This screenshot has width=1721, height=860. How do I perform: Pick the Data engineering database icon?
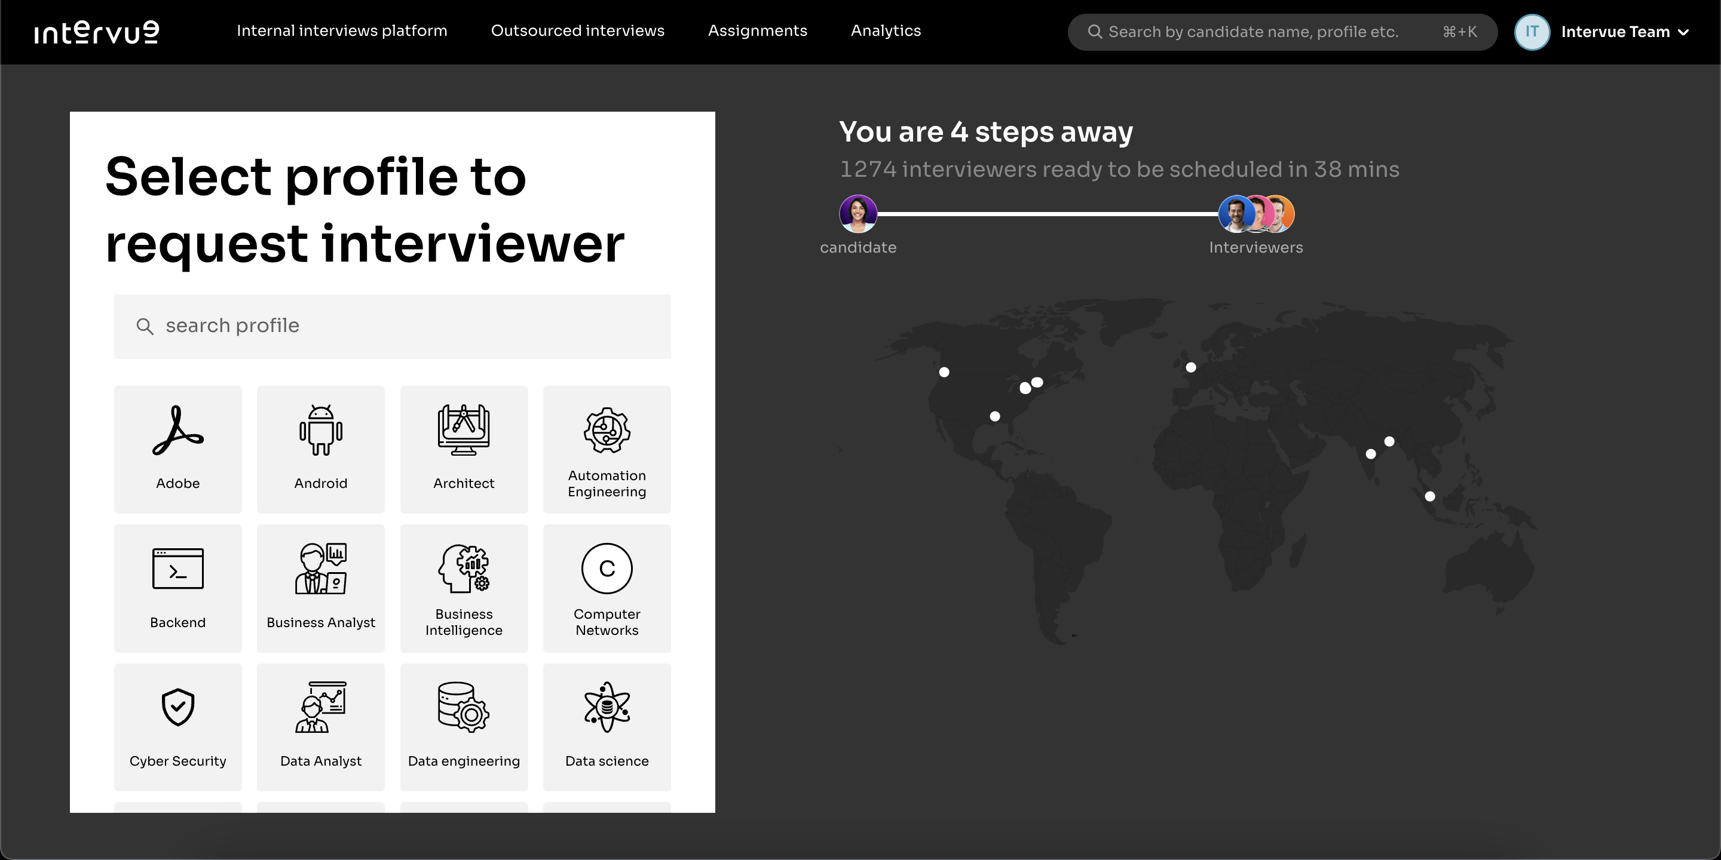tap(464, 707)
